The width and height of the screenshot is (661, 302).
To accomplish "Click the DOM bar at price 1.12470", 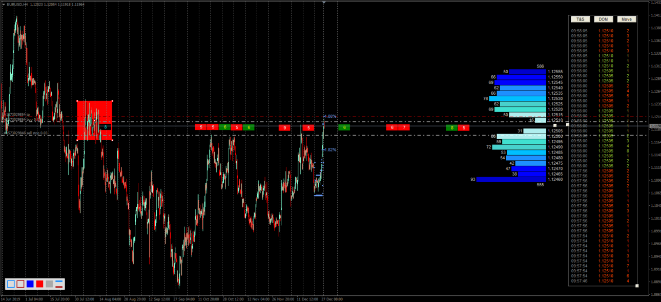I will click(x=529, y=169).
